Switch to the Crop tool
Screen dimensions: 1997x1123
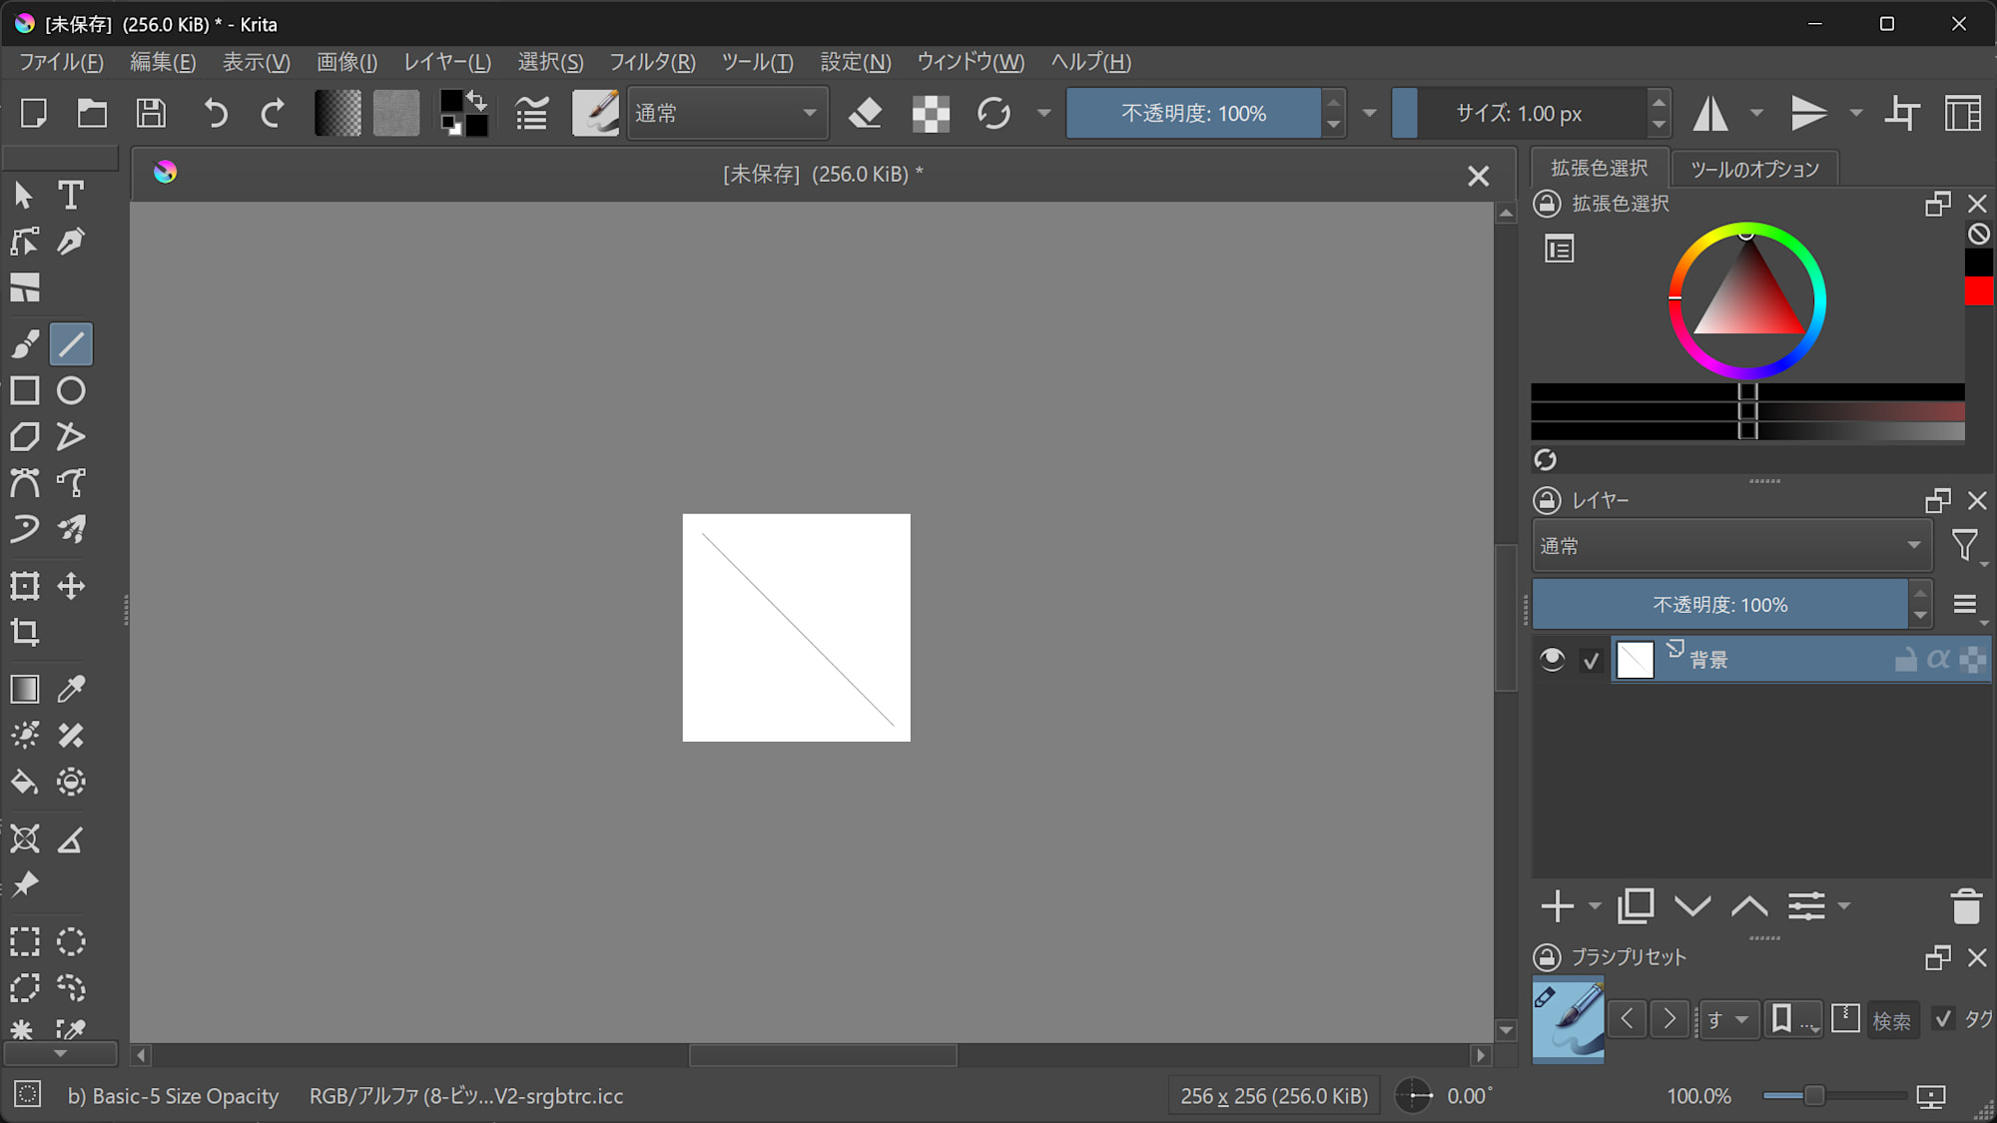tap(25, 633)
